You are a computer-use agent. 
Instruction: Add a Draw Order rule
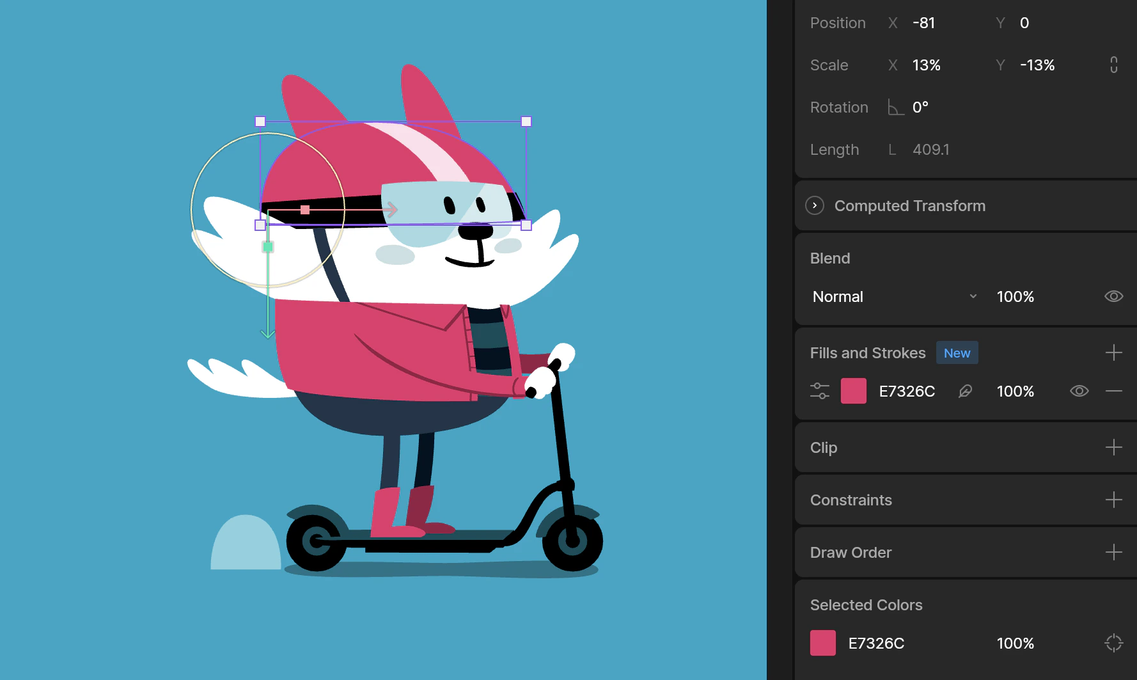[1113, 552]
